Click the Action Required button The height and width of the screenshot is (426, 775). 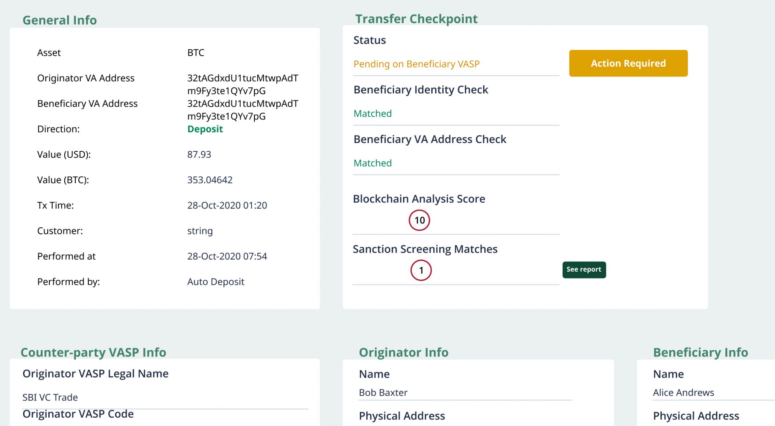(628, 63)
